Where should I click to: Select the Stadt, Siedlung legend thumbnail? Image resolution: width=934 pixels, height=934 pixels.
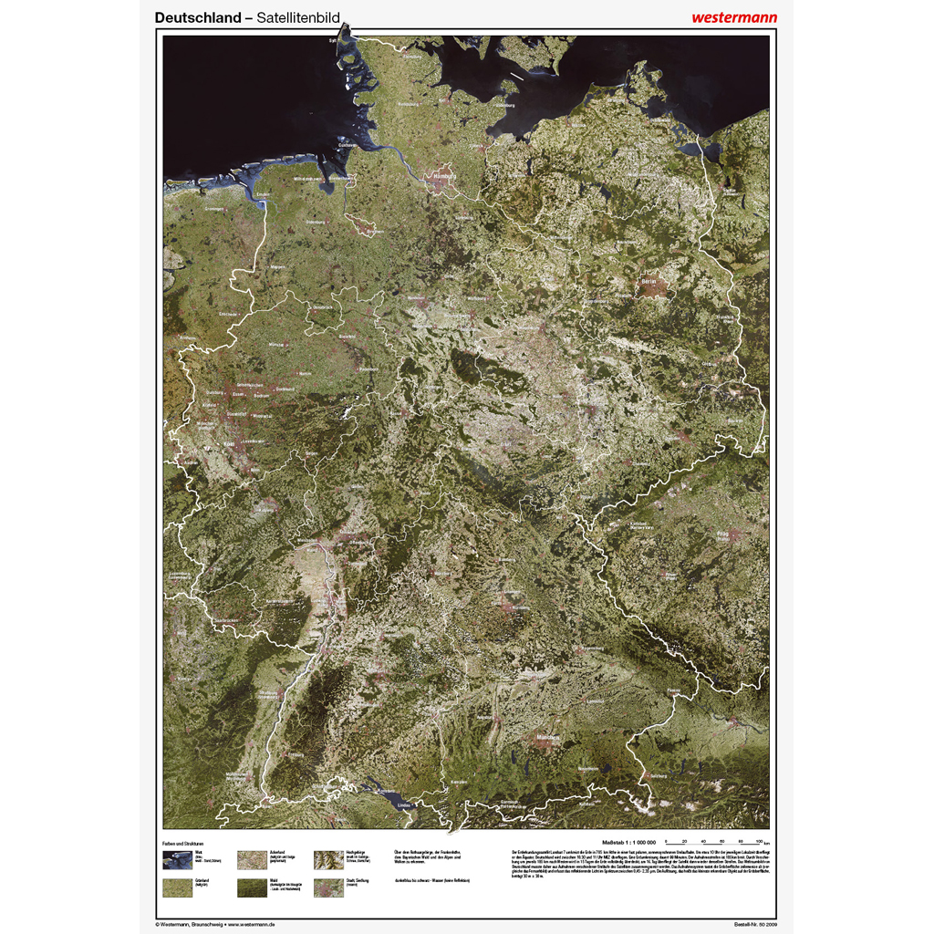327,887
